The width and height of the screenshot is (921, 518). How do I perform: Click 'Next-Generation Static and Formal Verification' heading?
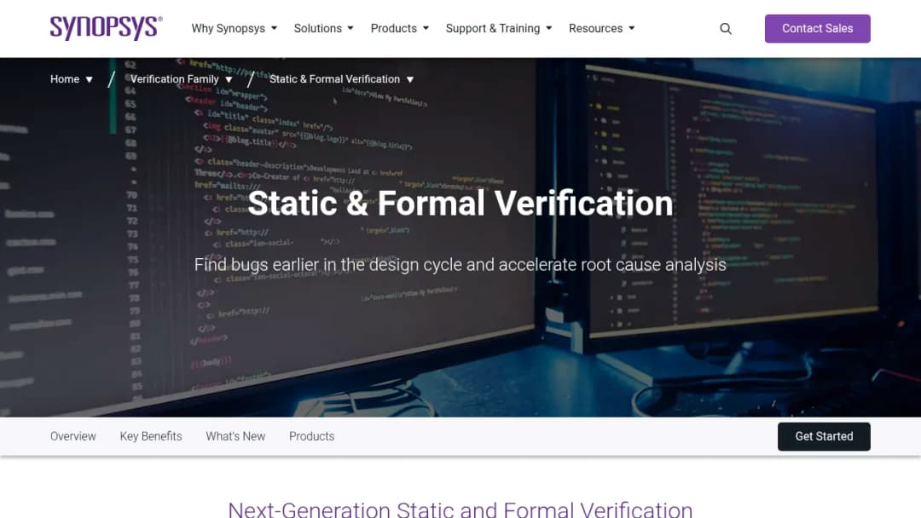click(460, 509)
